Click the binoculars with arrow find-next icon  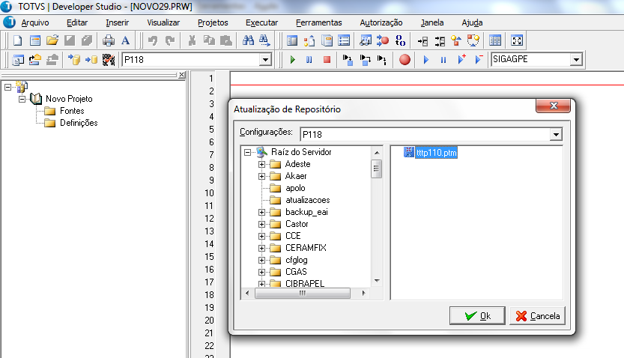264,40
